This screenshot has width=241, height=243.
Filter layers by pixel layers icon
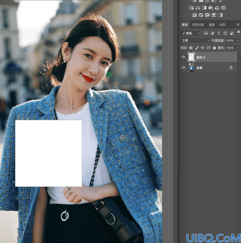206,33
